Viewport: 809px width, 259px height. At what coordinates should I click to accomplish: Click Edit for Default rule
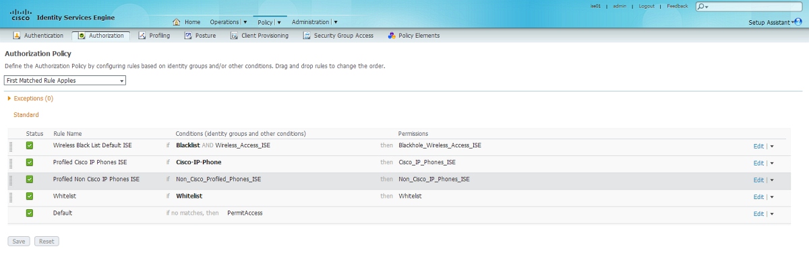click(x=758, y=213)
